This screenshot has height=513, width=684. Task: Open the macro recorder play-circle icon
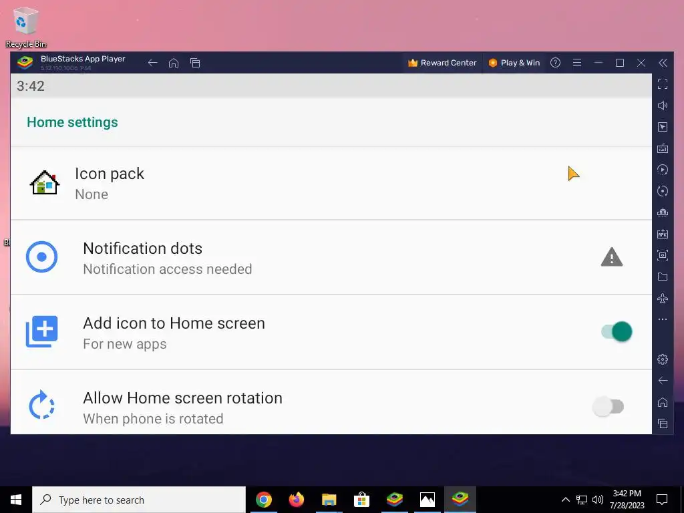click(663, 170)
